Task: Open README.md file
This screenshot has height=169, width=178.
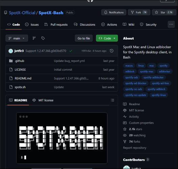Action: [x=23, y=78]
